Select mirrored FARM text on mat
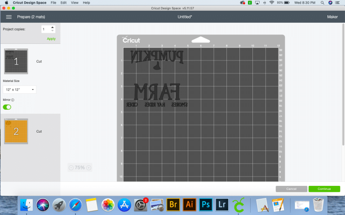345x215 pixels. [157, 92]
